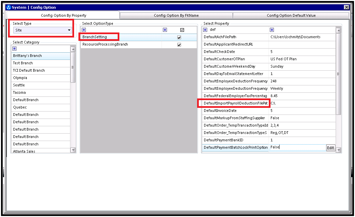Switch to Config Option By Property tab
Image resolution: width=355 pixels, height=217 pixels.
[63, 15]
